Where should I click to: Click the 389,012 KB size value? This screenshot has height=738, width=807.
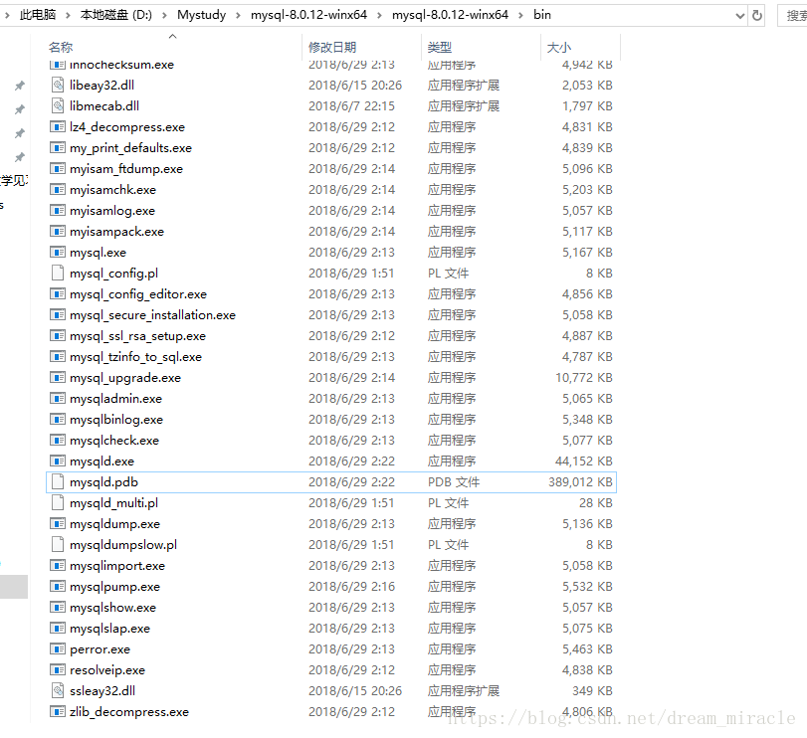[580, 481]
